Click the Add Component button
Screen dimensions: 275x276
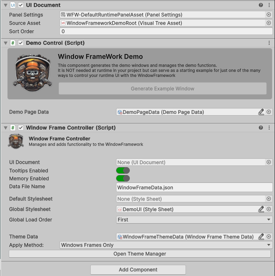[138, 270]
